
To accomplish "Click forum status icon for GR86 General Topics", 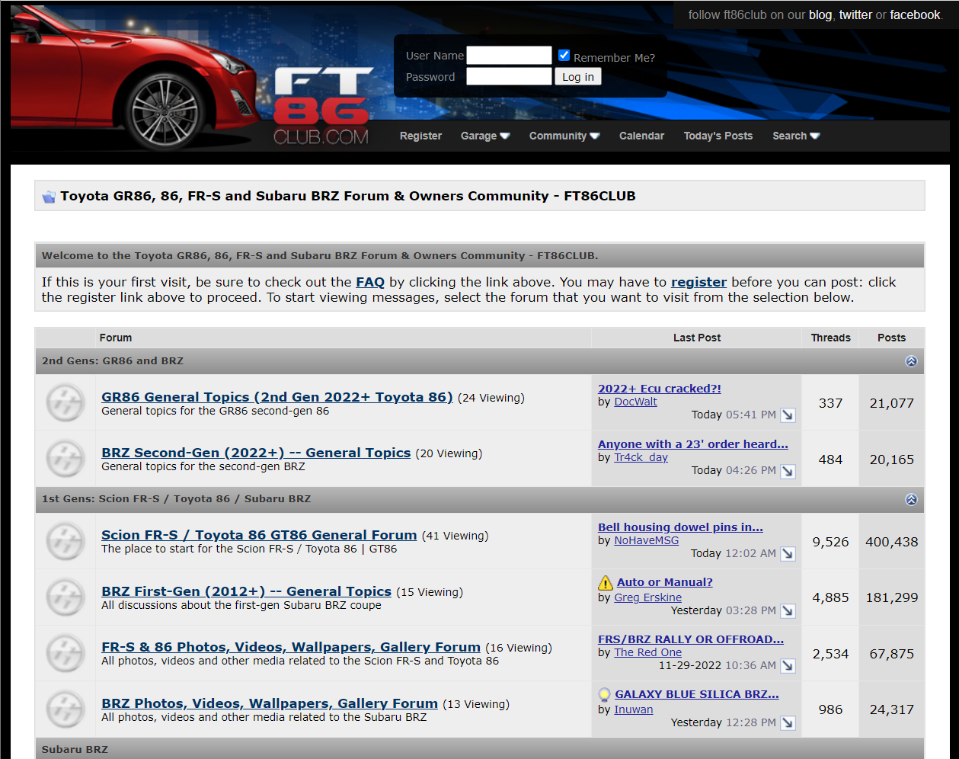I will click(x=66, y=403).
